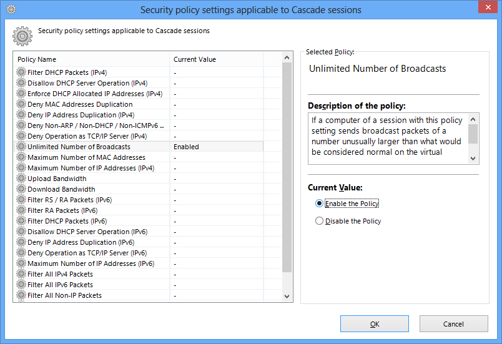Click gear icon beside Upload Bandwidth policy
Screen dimensions: 502x344
21,178
